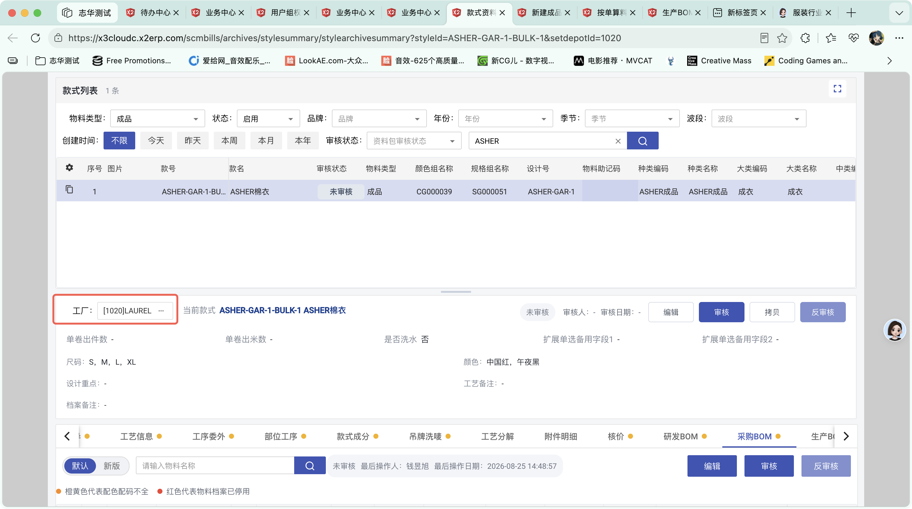Screen dimensions: 912x509
Task: Expand the 年份 dropdown
Action: (x=506, y=119)
